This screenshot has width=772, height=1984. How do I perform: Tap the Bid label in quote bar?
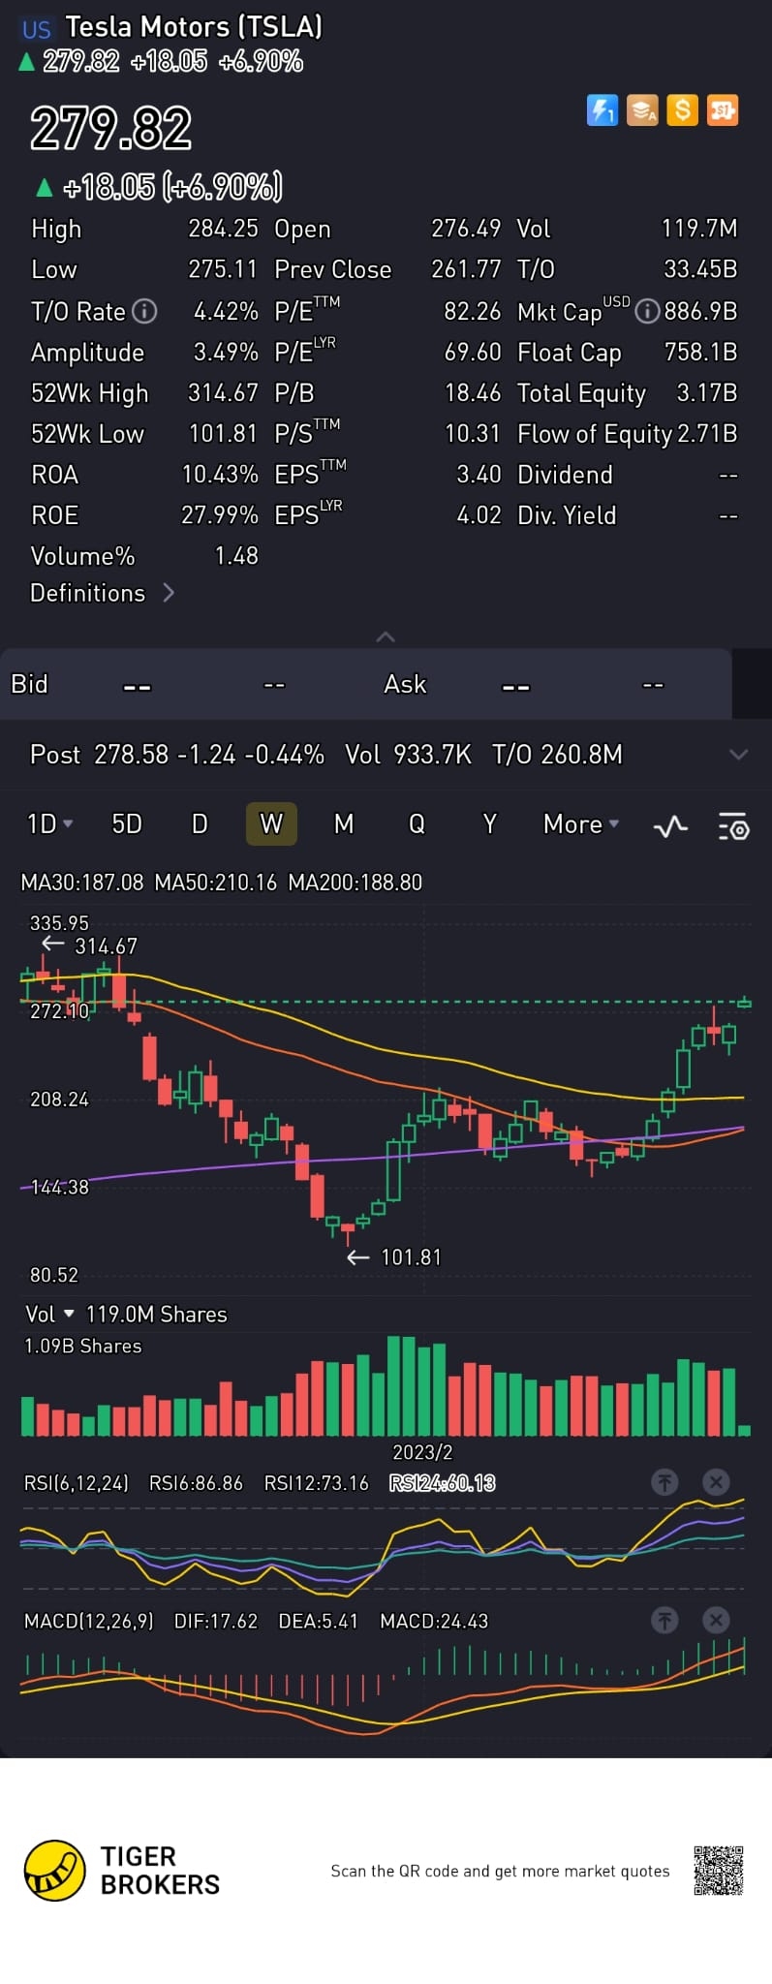(x=29, y=684)
